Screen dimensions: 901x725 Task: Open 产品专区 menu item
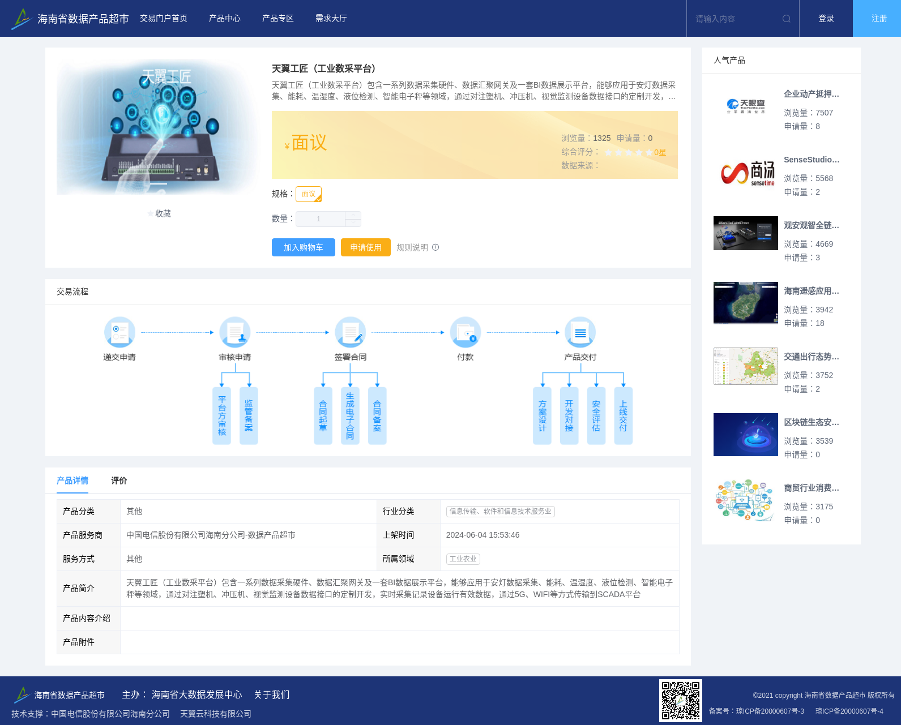click(x=278, y=19)
